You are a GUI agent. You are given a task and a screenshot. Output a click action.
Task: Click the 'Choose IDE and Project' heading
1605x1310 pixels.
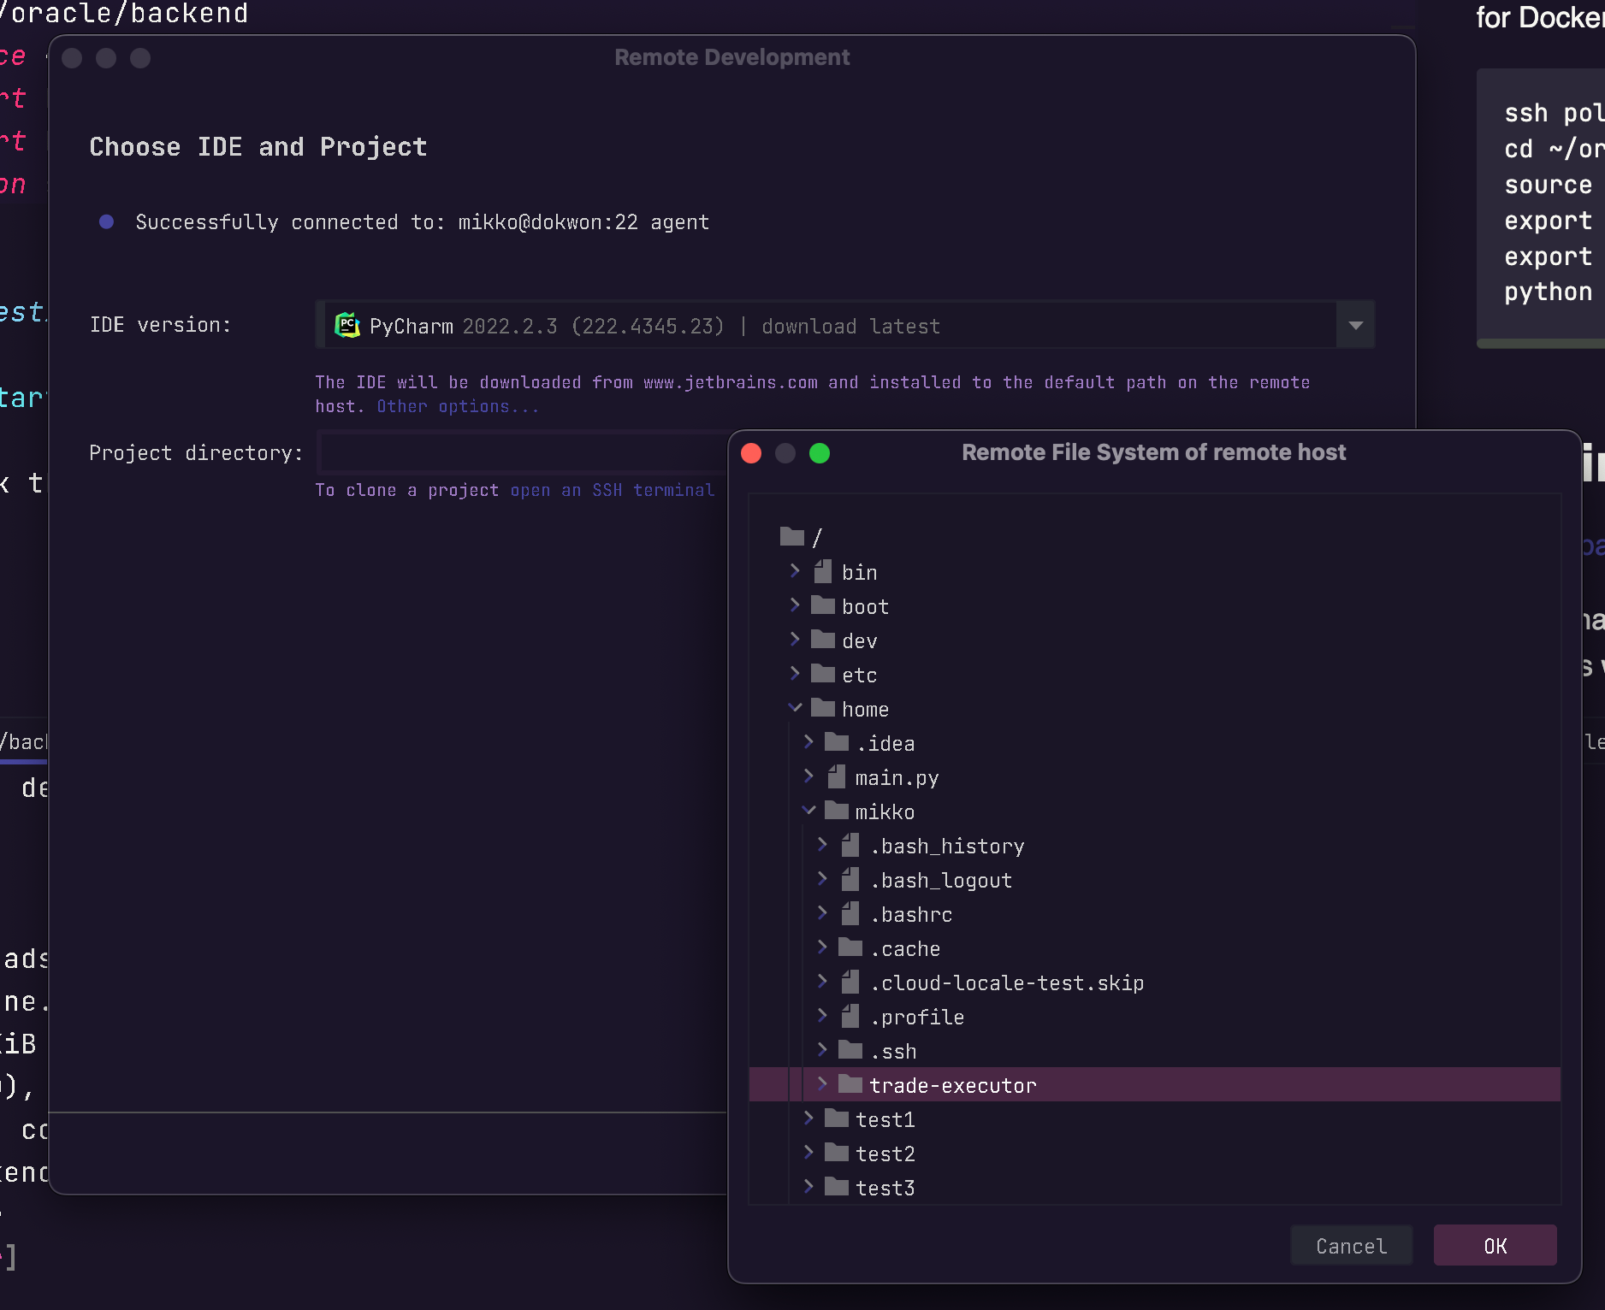coord(258,146)
